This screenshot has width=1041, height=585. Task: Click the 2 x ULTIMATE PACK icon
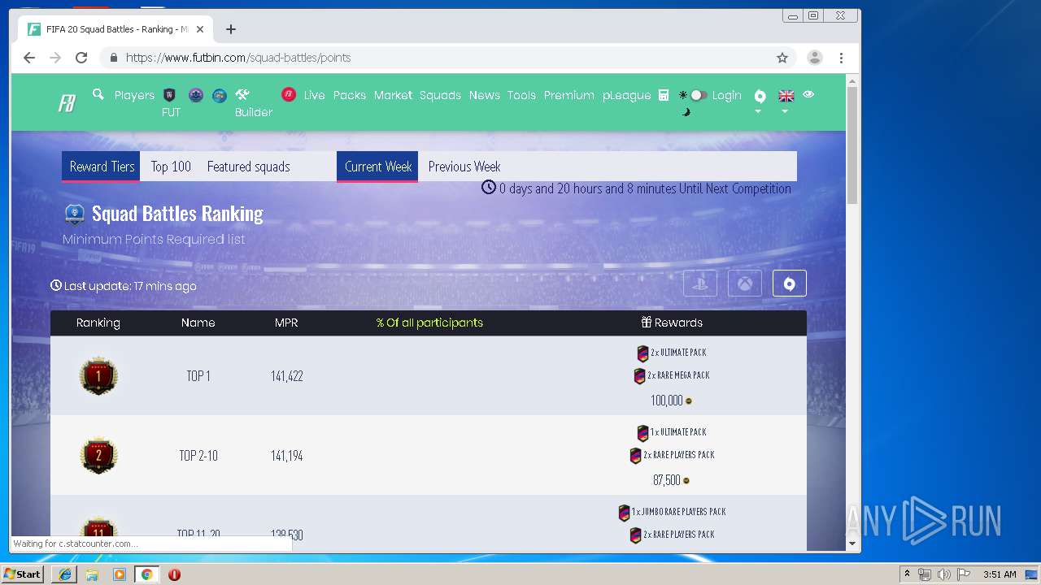click(x=642, y=353)
